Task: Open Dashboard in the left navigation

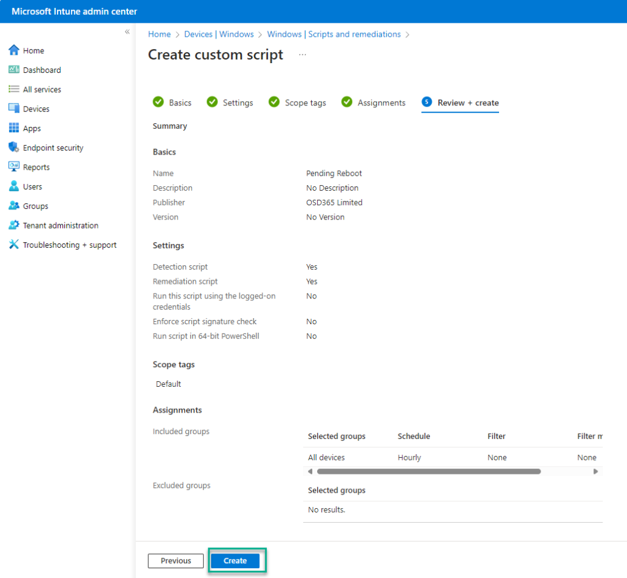Action: coord(42,70)
